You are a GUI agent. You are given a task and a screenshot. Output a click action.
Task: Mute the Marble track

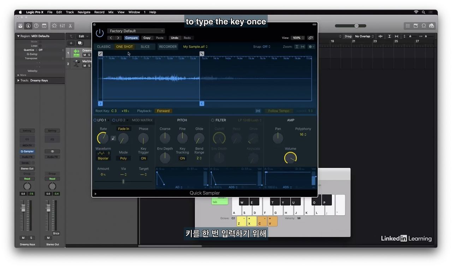(85, 66)
